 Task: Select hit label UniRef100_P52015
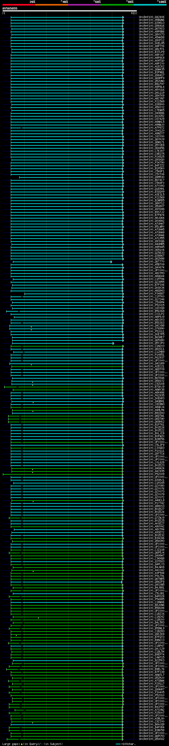coord(152,305)
